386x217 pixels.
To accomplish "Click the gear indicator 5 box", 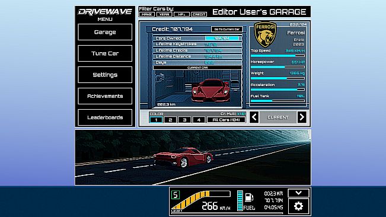I will coord(176,195).
